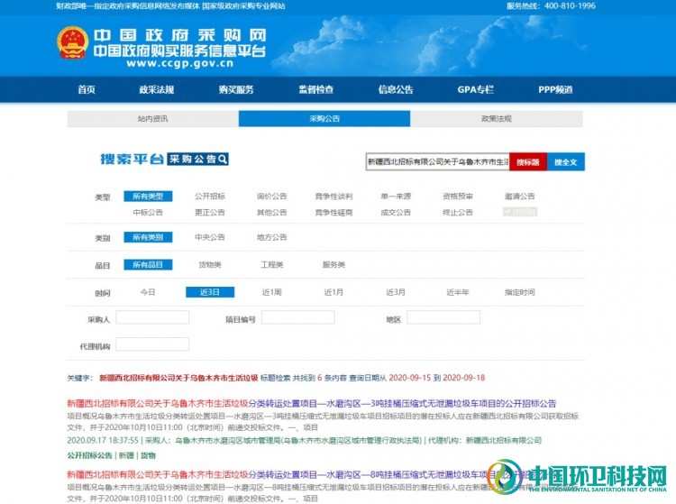Click the 中国政府采购网 site title
Viewport: 676px width, 504px height.
click(x=179, y=35)
